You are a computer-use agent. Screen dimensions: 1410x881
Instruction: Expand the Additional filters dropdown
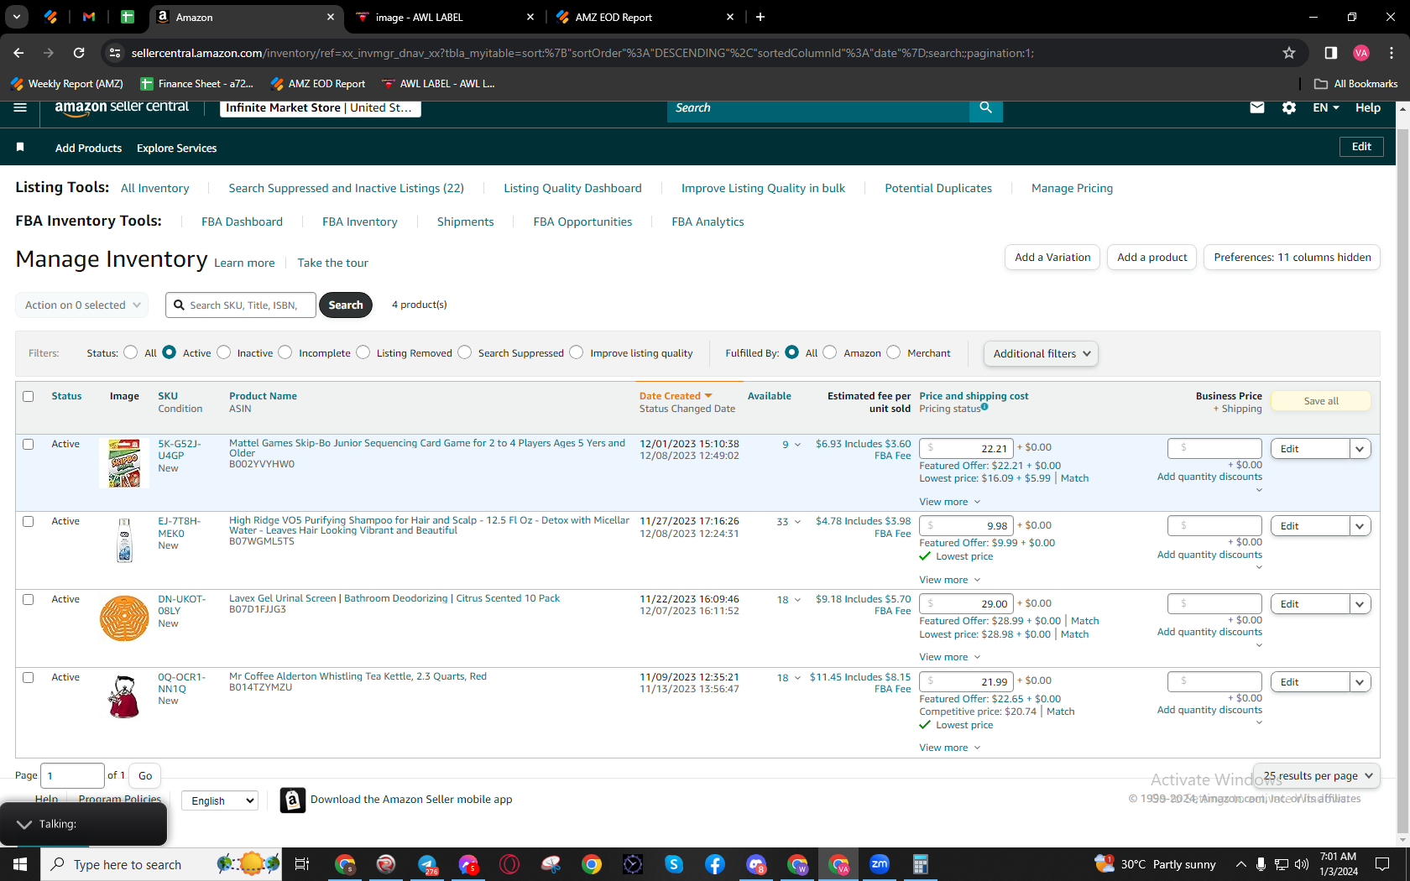tap(1041, 353)
